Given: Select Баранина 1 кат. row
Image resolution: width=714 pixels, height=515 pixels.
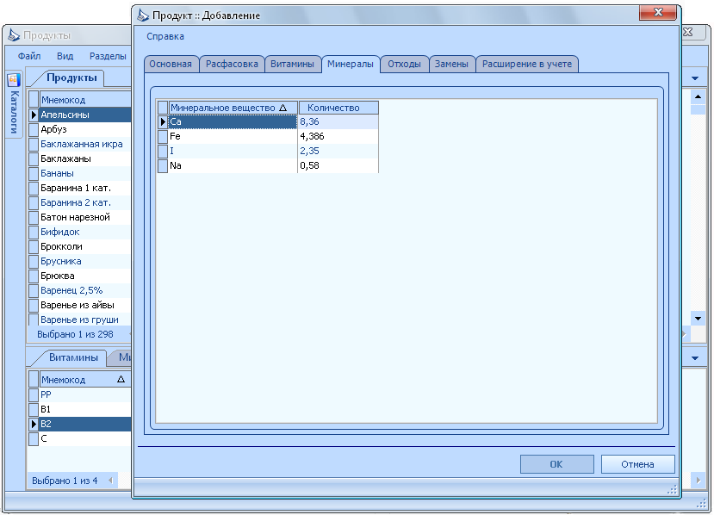Looking at the screenshot, I should 85,188.
